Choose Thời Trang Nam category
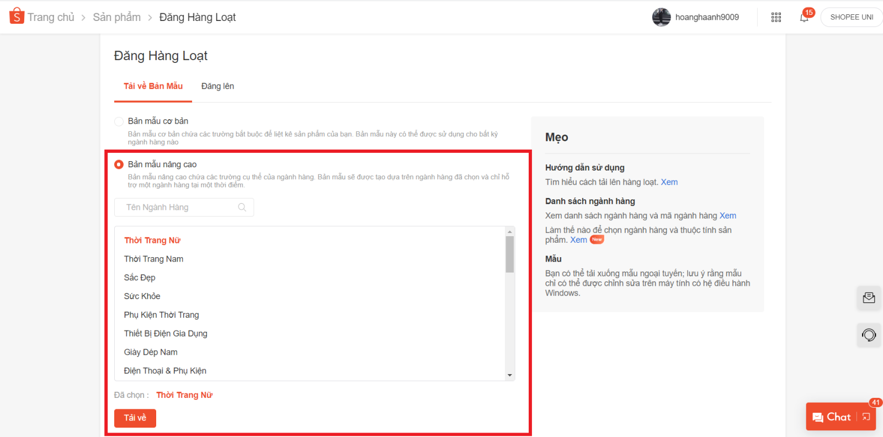The image size is (883, 437). tap(153, 259)
